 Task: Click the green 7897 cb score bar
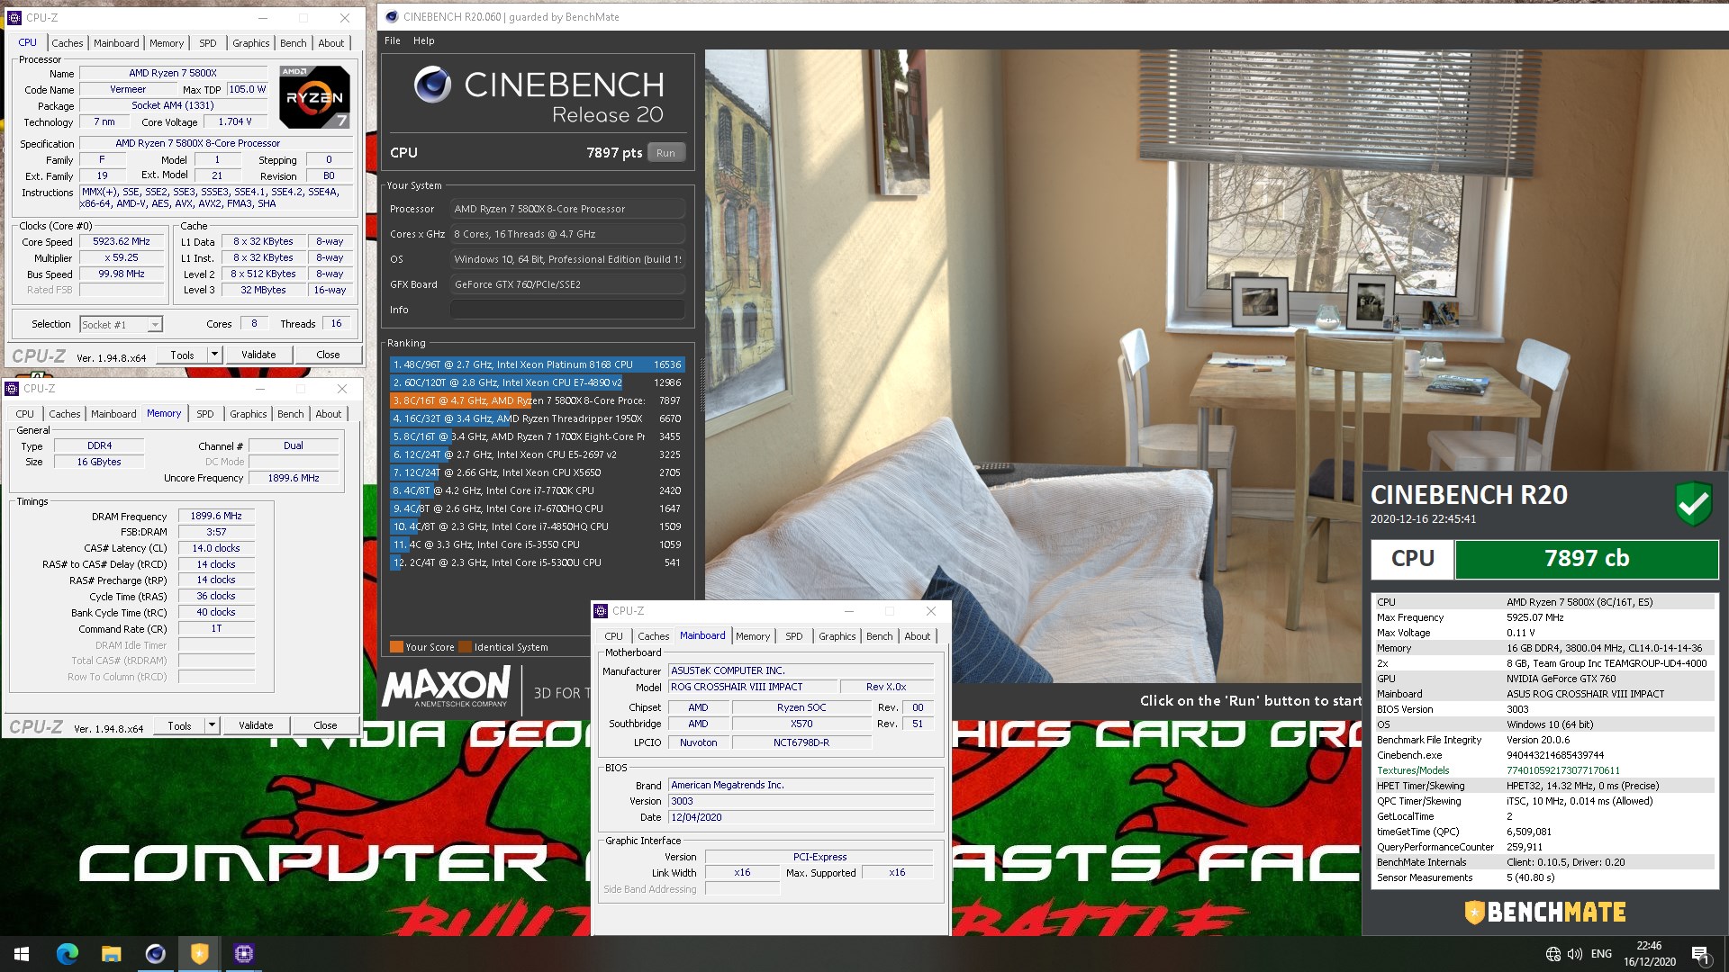(x=1586, y=559)
